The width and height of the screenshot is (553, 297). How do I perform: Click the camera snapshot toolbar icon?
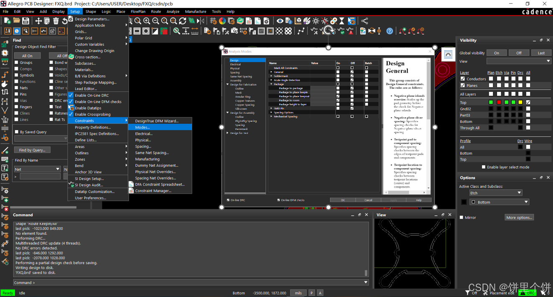click(234, 31)
